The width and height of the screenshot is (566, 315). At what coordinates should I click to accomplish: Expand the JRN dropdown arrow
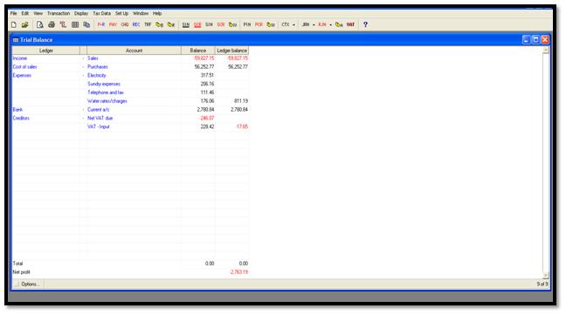(314, 24)
